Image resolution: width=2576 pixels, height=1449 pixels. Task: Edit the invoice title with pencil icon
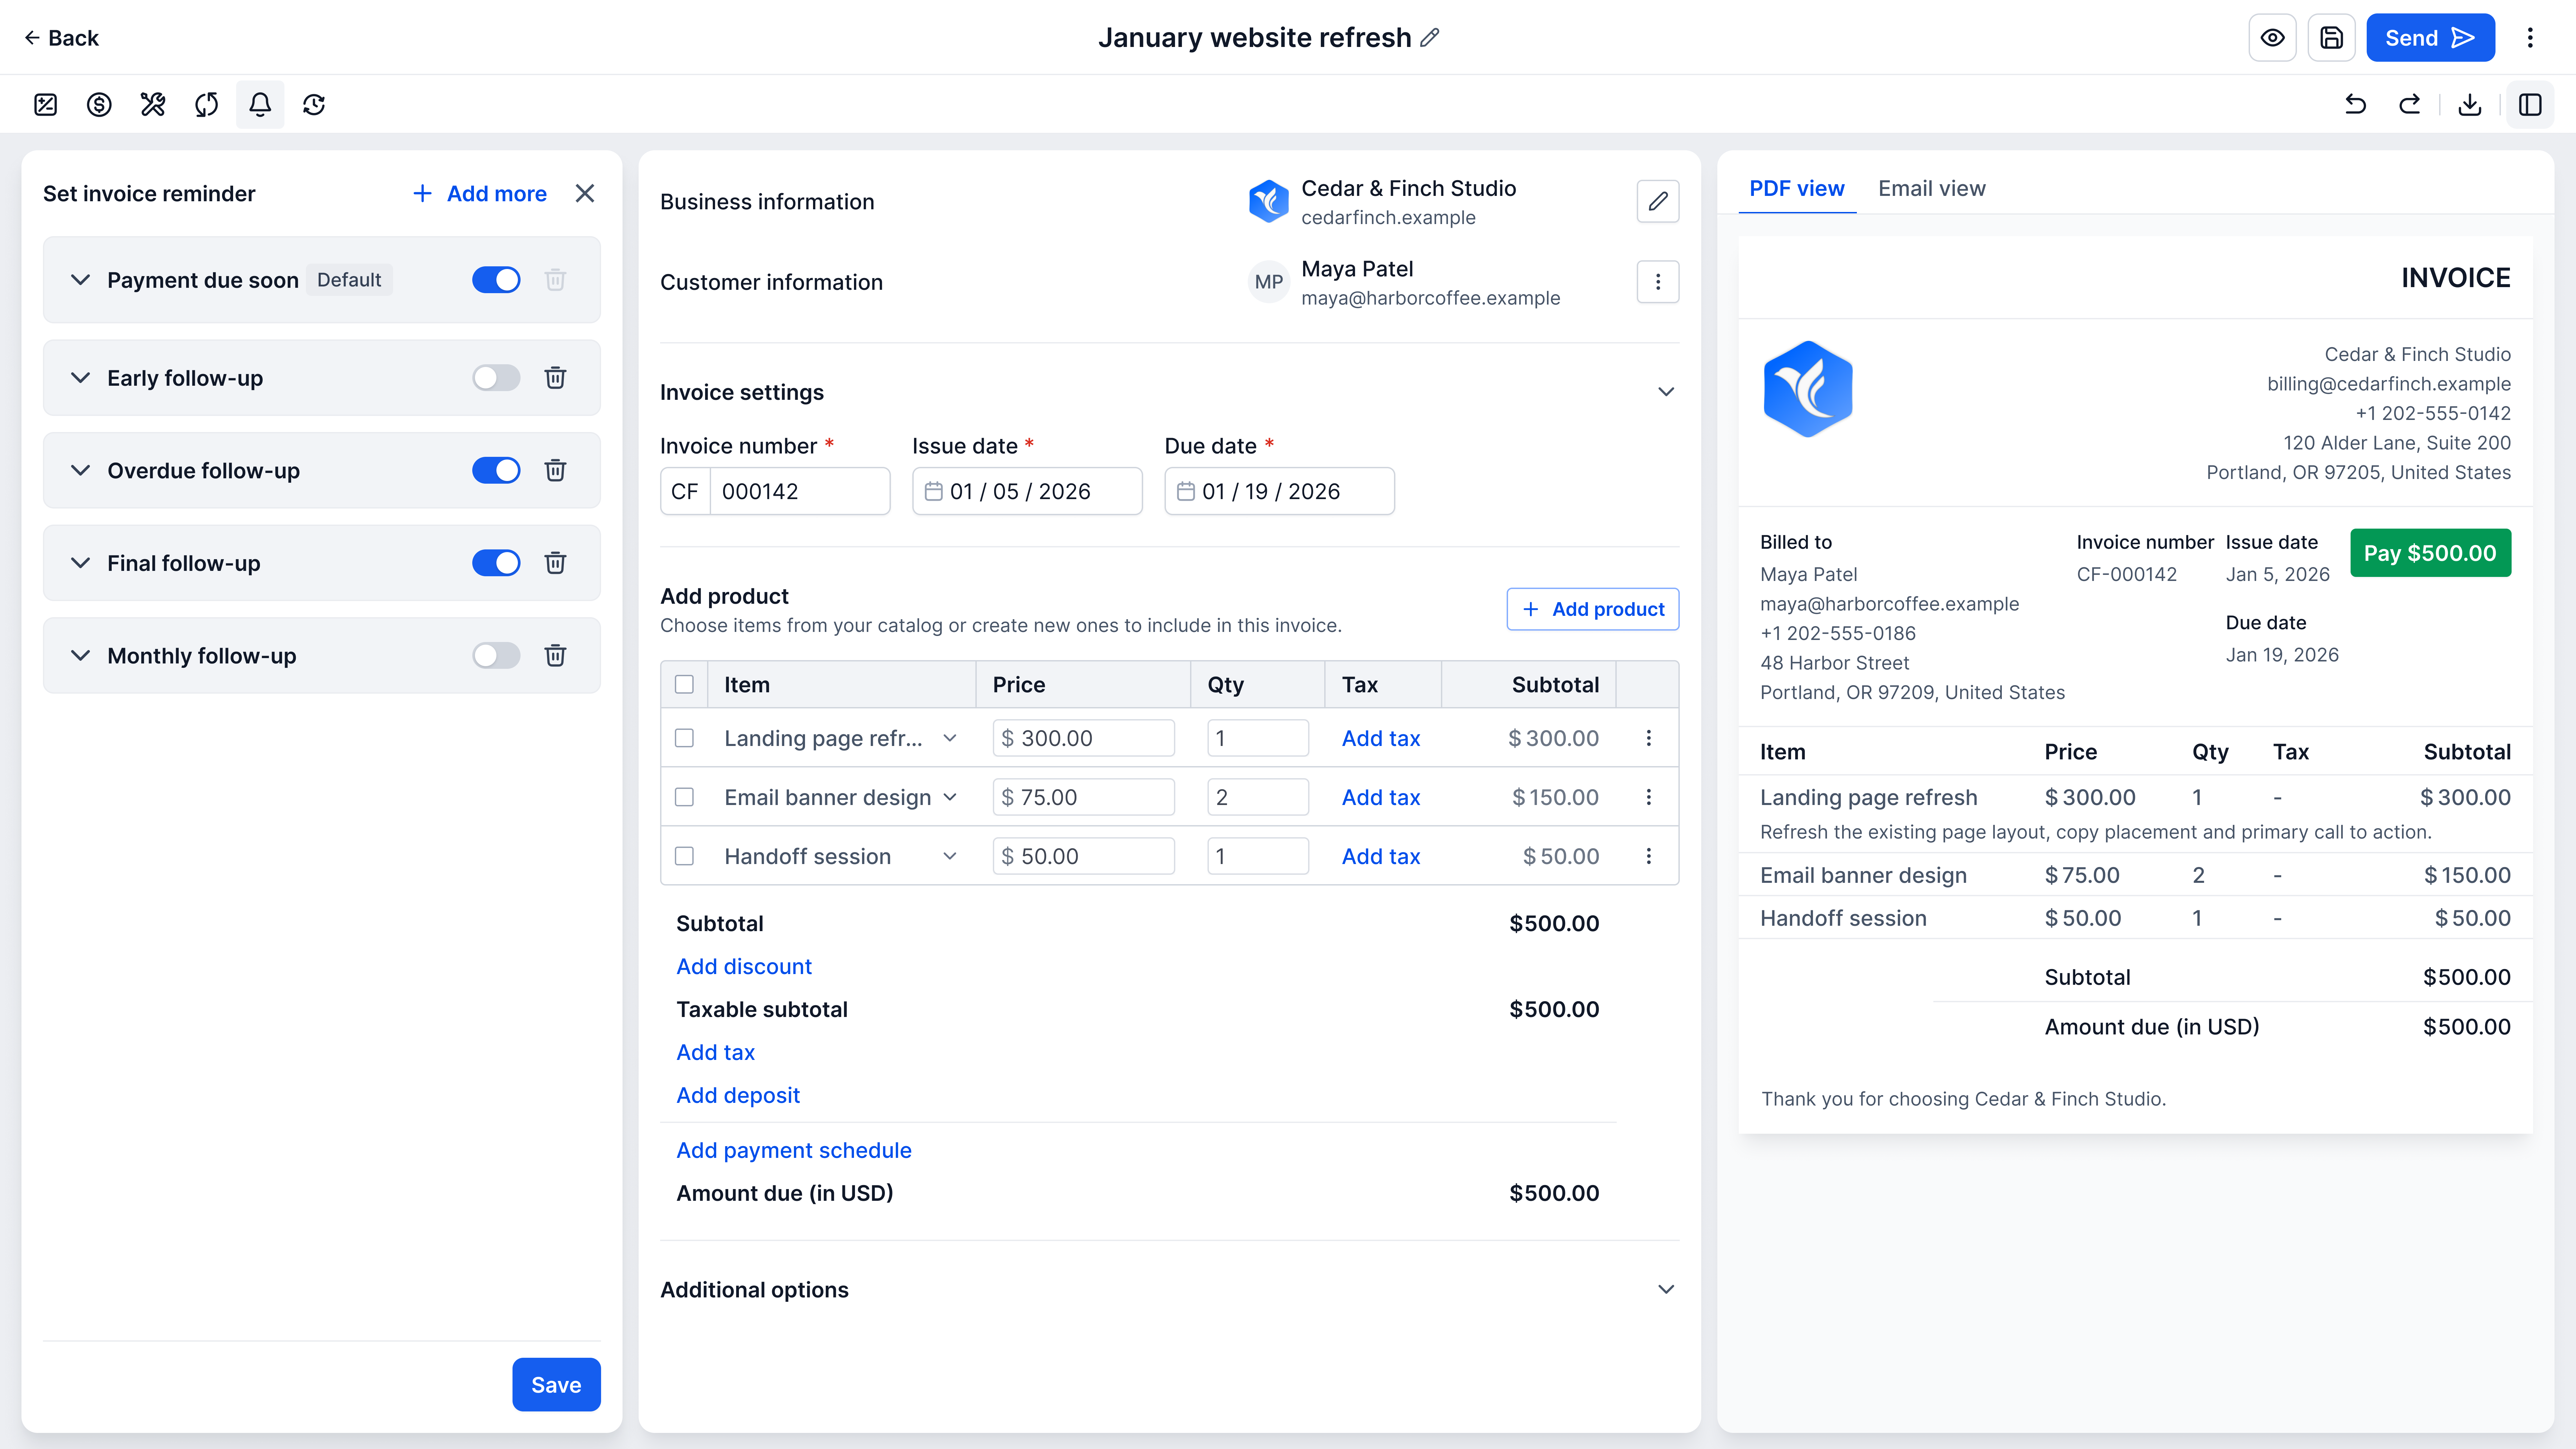[1430, 38]
